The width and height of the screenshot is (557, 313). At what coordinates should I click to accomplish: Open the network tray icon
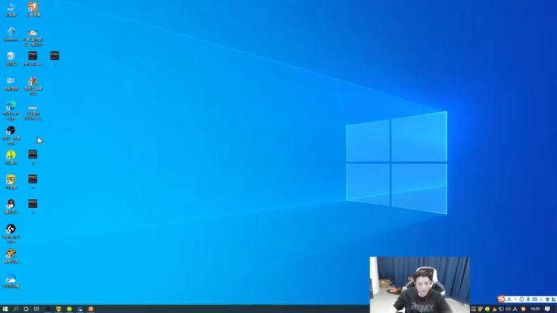click(x=501, y=309)
